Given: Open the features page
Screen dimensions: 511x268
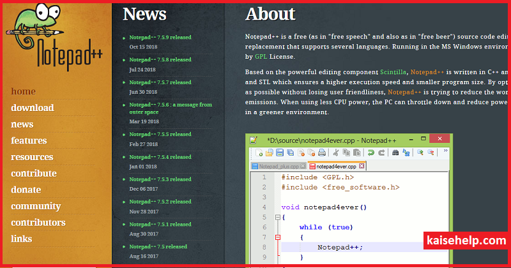Looking at the screenshot, I should click(x=29, y=140).
